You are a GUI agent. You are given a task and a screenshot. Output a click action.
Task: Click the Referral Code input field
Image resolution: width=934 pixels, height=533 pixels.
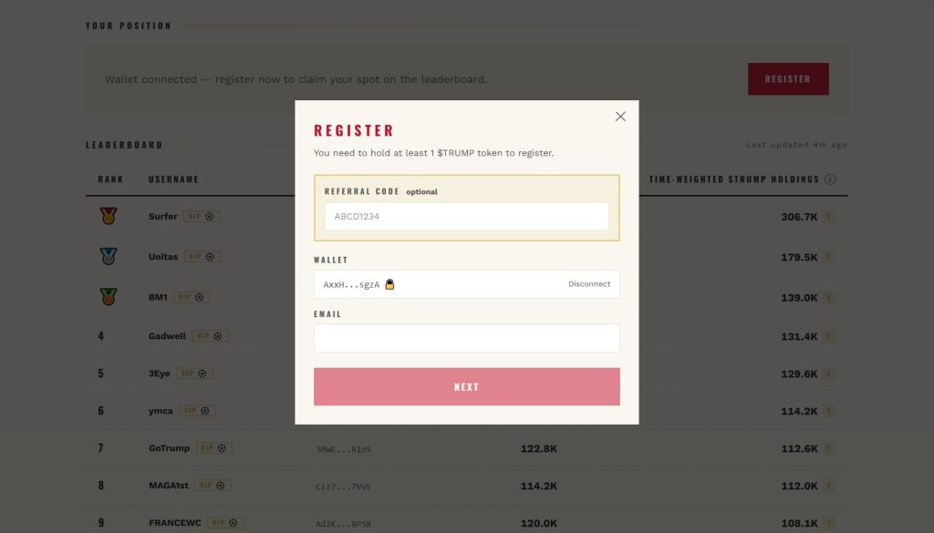click(x=466, y=217)
